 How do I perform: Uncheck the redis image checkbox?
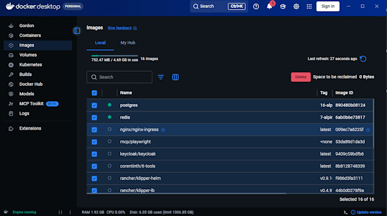[94, 117]
